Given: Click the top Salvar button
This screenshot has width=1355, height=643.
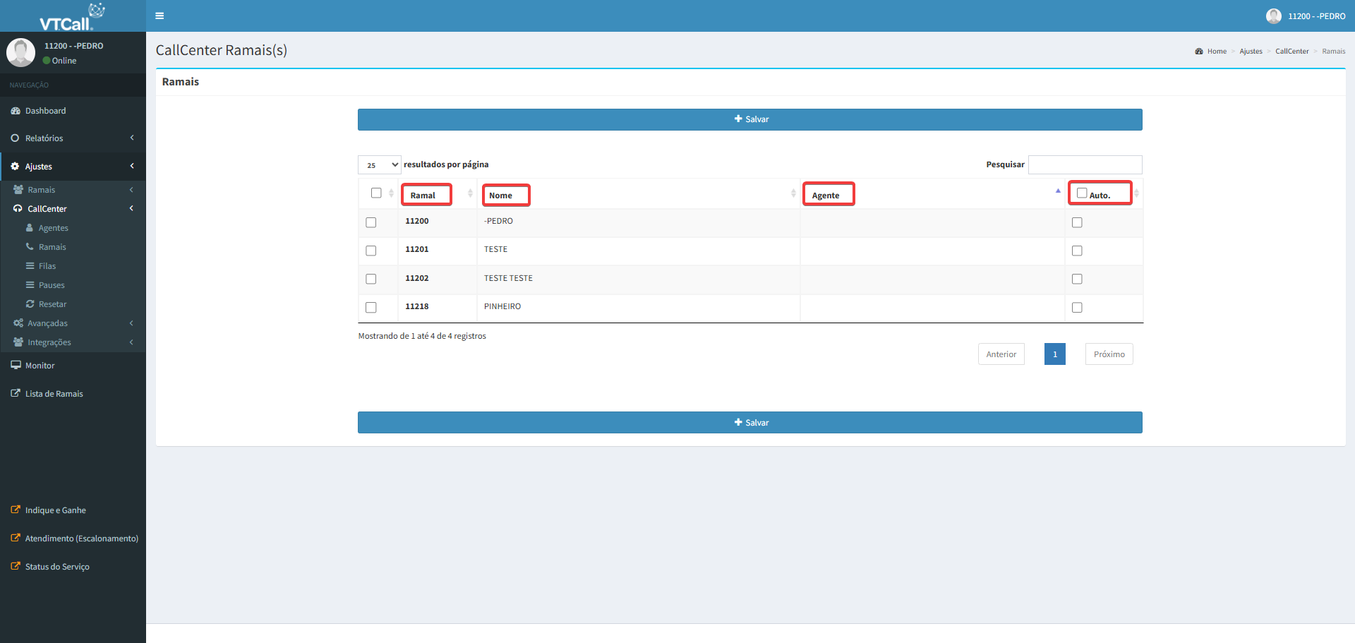Looking at the screenshot, I should [x=749, y=119].
